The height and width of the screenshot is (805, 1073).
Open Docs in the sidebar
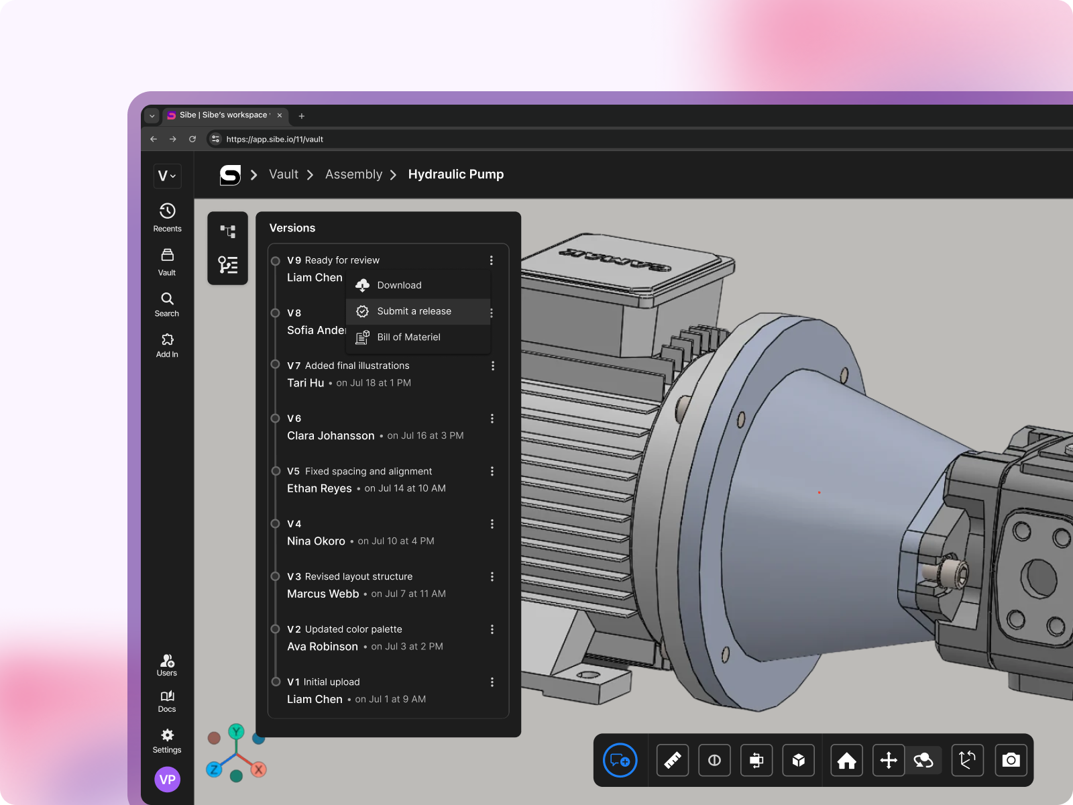click(x=167, y=701)
